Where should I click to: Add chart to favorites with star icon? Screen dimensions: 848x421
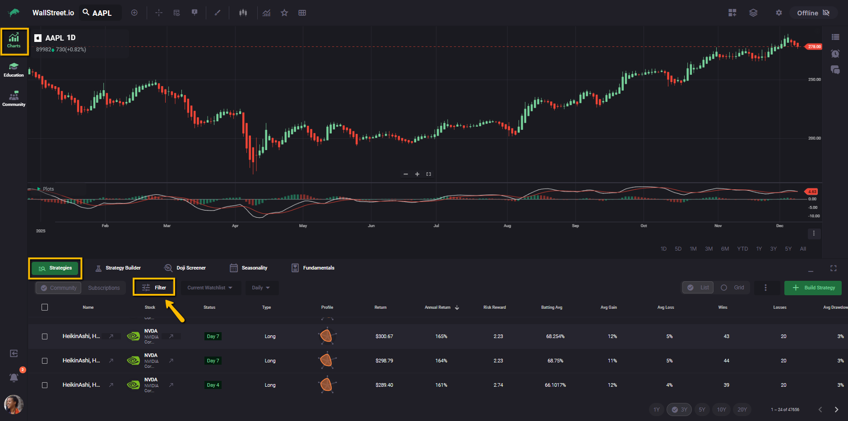click(x=284, y=13)
